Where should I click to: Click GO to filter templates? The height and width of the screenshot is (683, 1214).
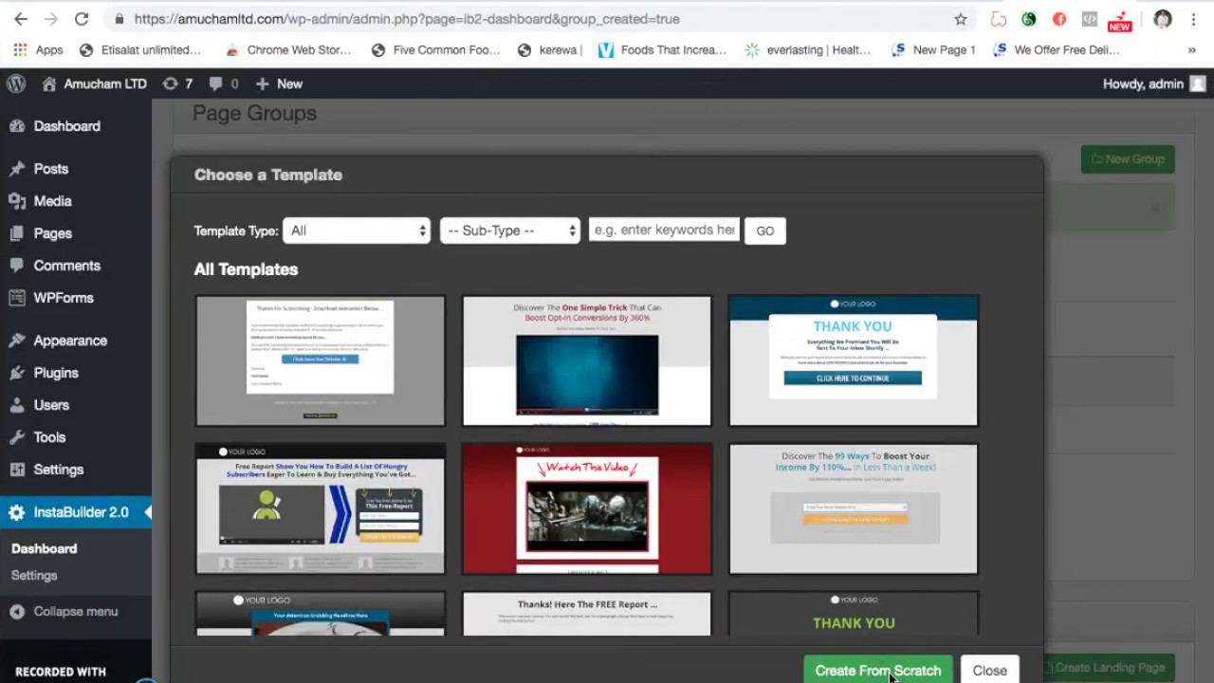765,231
